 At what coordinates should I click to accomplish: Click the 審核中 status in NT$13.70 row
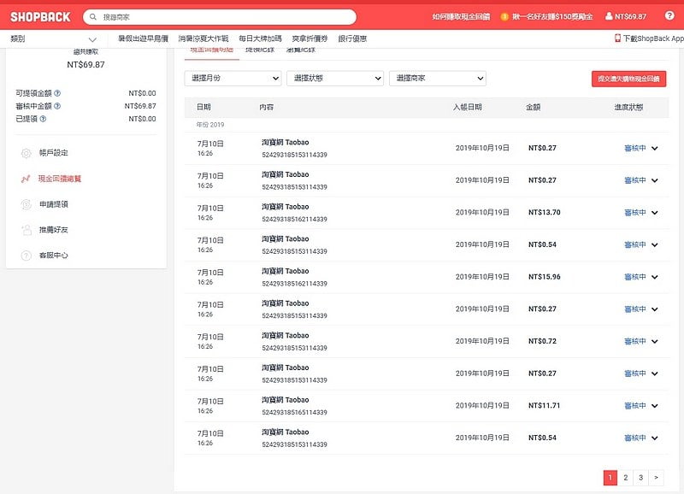click(634, 213)
